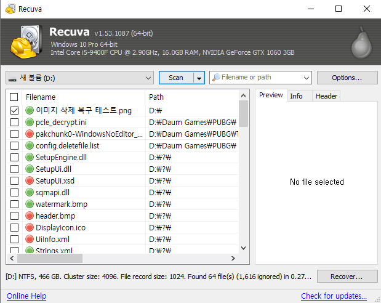Click the drive icon in the D: selector
Viewport: 381px width, 303px height.
point(12,79)
